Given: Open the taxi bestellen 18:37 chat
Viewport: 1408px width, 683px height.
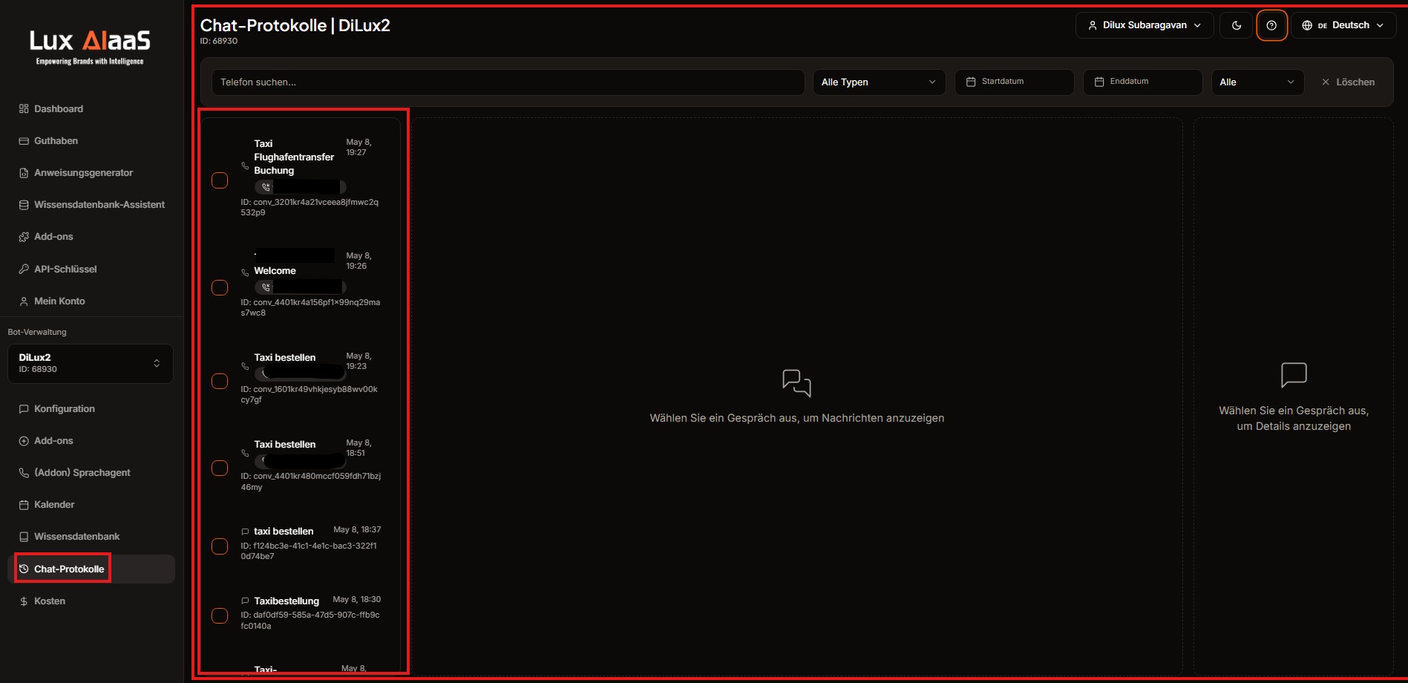Looking at the screenshot, I should [284, 531].
